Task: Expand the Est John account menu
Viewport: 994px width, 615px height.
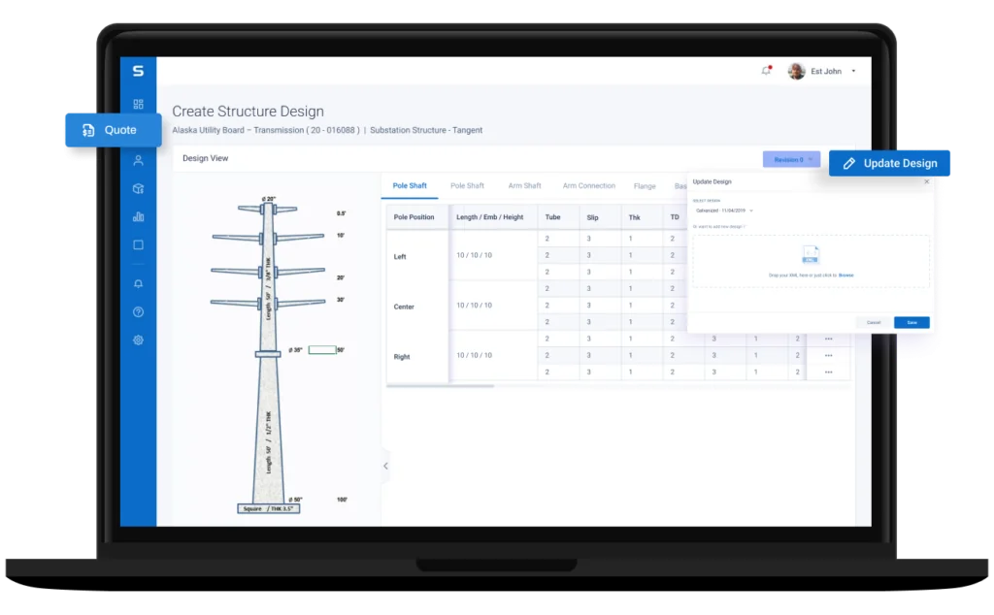Action: tap(853, 71)
